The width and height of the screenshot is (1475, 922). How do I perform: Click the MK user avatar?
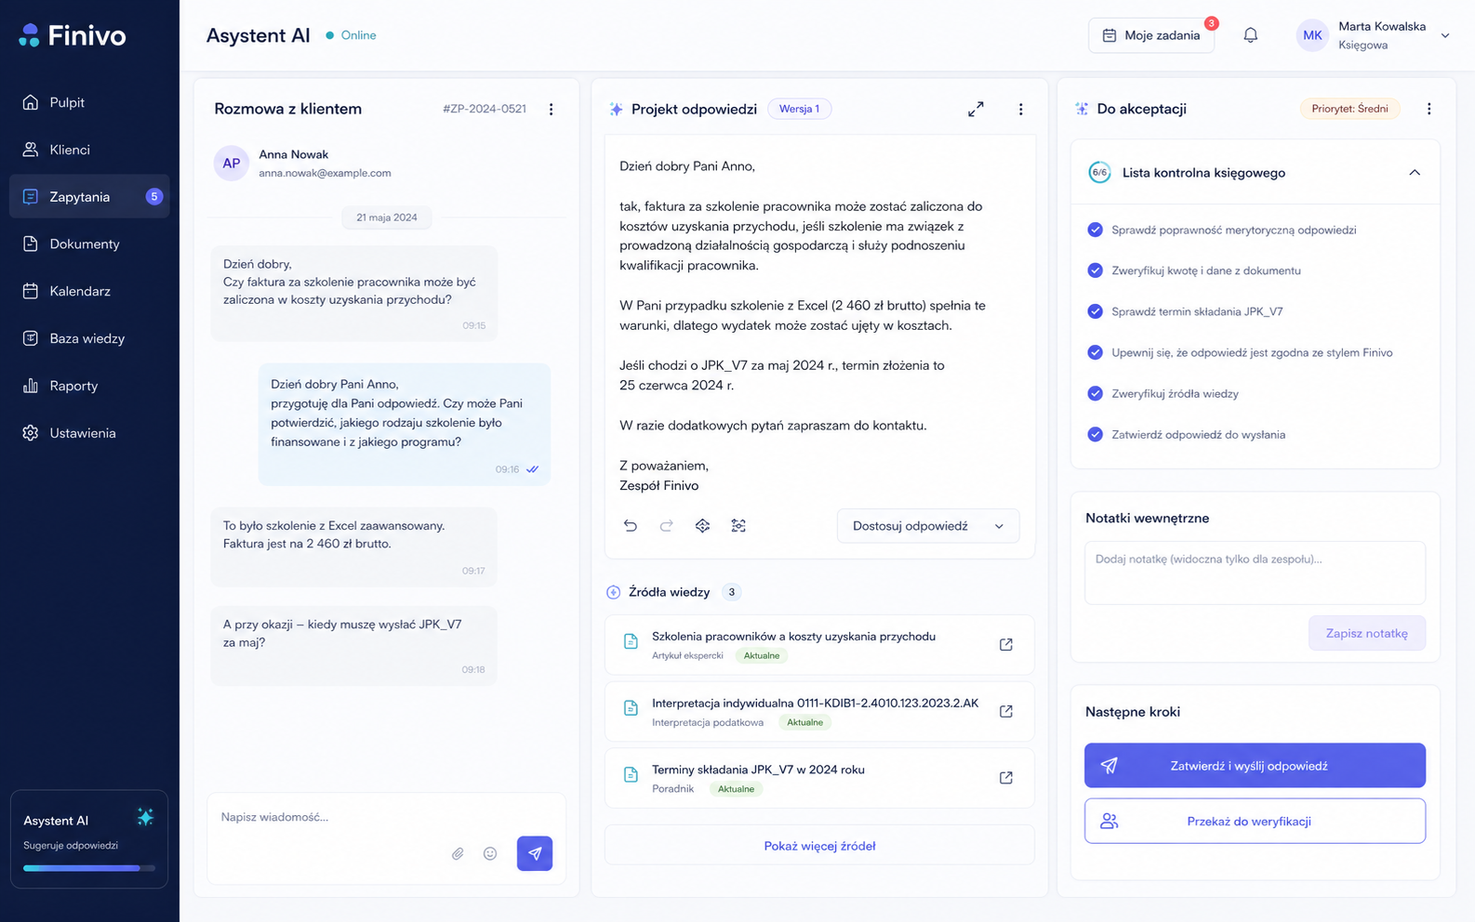[1312, 35]
